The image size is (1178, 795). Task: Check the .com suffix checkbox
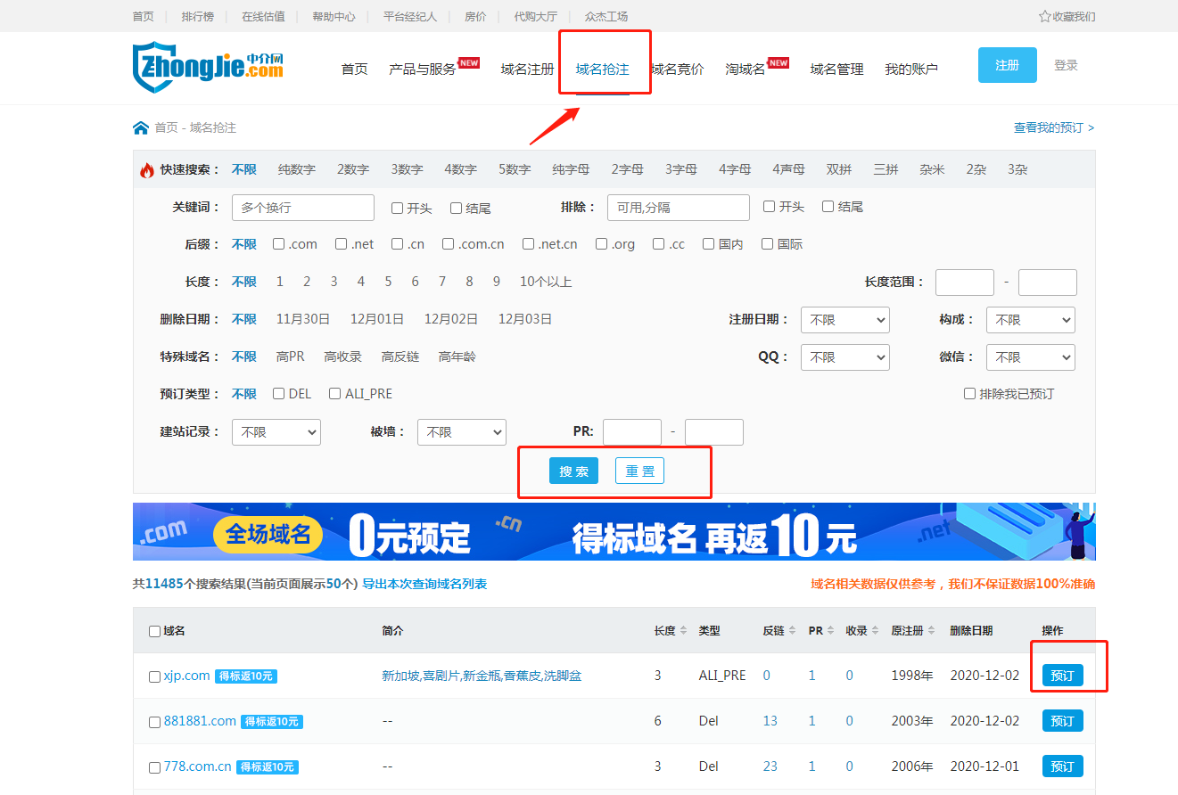[x=279, y=244]
